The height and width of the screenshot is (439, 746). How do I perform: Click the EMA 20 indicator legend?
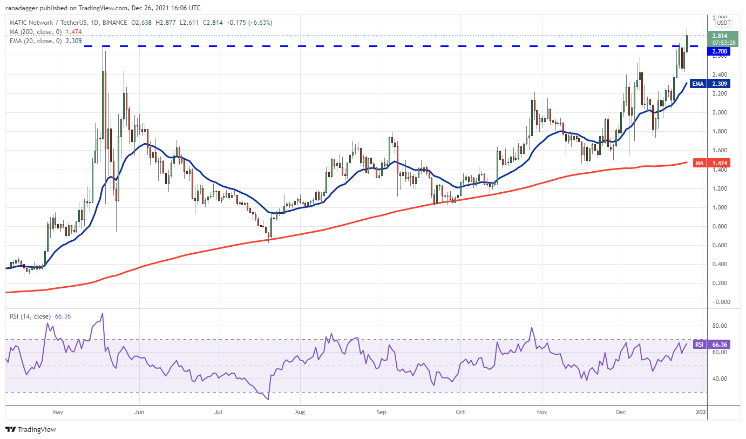(x=43, y=40)
